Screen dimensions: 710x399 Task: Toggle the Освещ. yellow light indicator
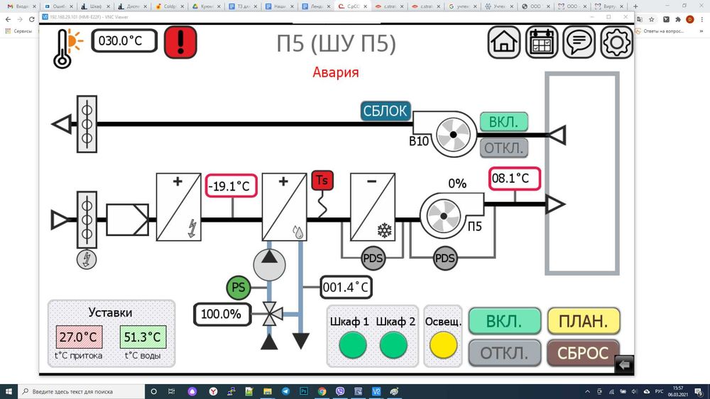(443, 344)
